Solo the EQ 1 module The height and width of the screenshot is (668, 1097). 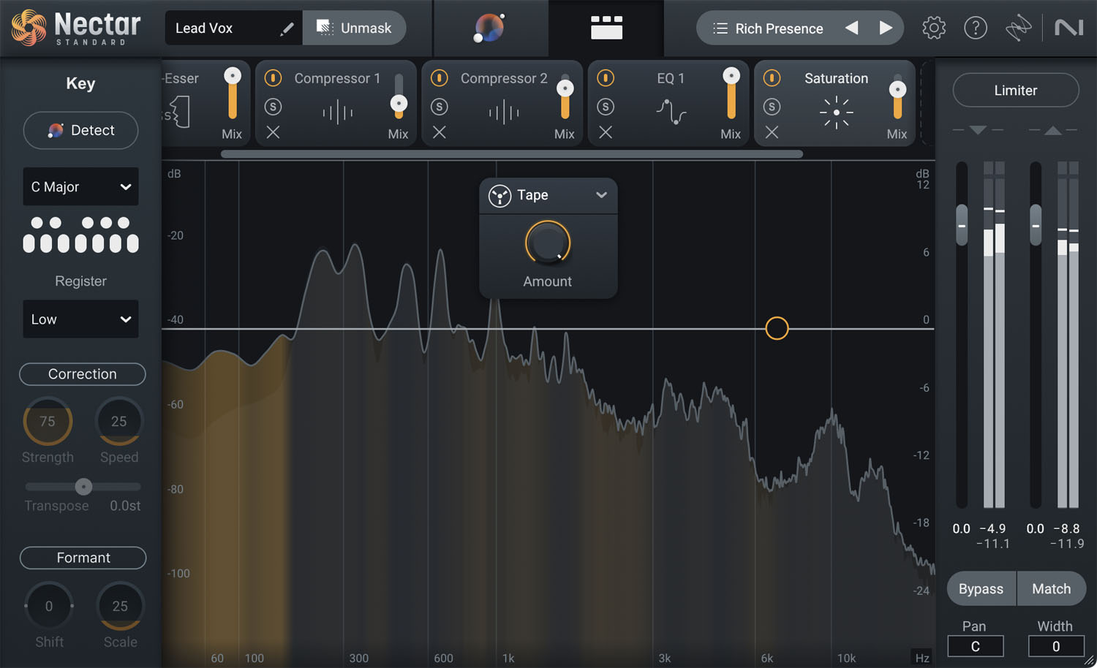[x=606, y=107]
